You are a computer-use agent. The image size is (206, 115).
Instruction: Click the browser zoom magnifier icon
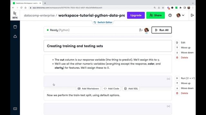click(154, 8)
